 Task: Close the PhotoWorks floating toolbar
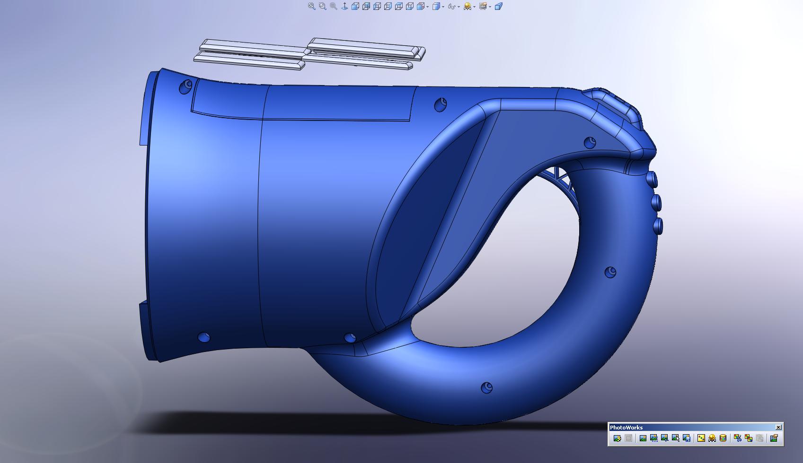click(x=778, y=427)
